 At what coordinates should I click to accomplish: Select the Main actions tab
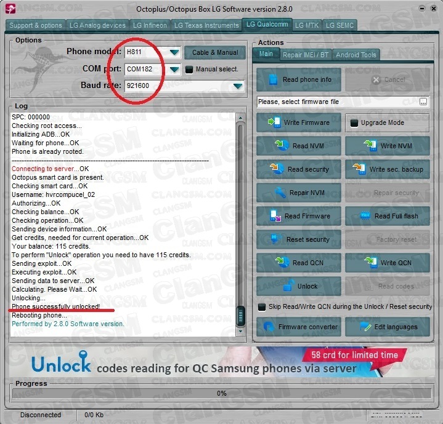tap(266, 54)
